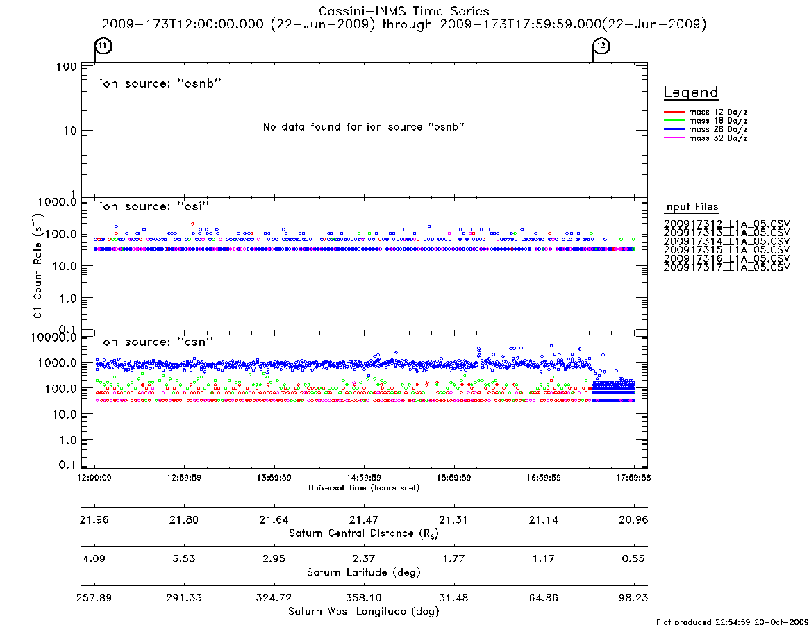The height and width of the screenshot is (625, 809).
Task: Click the 'ion source: "osnb"' panel label
Action: click(x=160, y=83)
